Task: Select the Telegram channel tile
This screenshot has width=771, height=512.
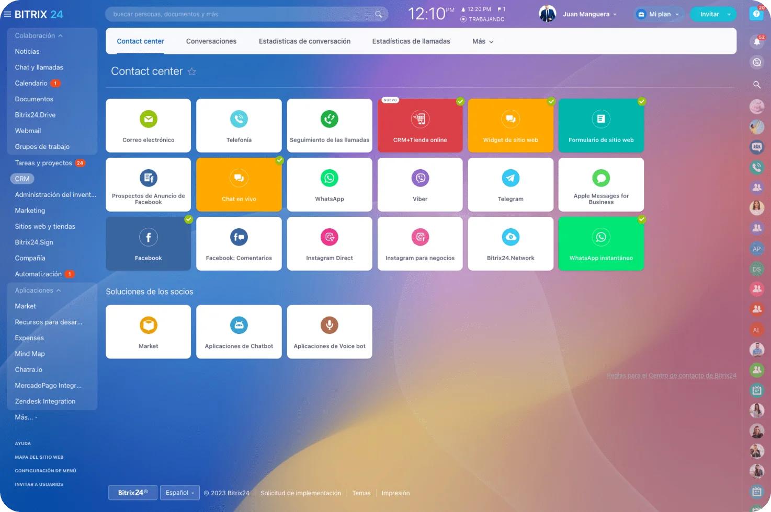Action: click(511, 184)
